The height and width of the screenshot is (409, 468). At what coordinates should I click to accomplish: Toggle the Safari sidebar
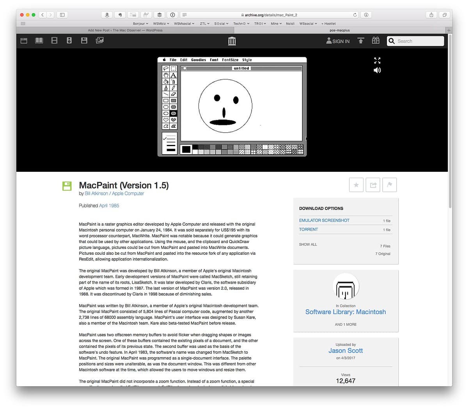(x=62, y=15)
